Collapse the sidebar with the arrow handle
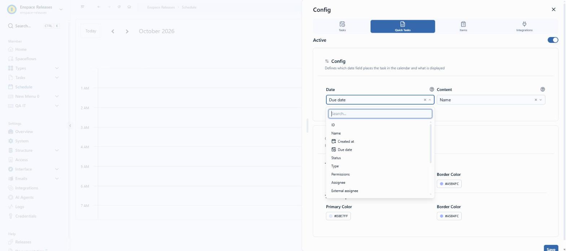The width and height of the screenshot is (566, 251). pyautogui.click(x=70, y=125)
